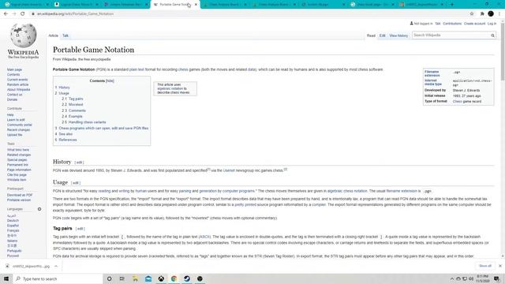Open the Français language link
Image resolution: width=505 pixels, height=284 pixels.
pyautogui.click(x=13, y=230)
